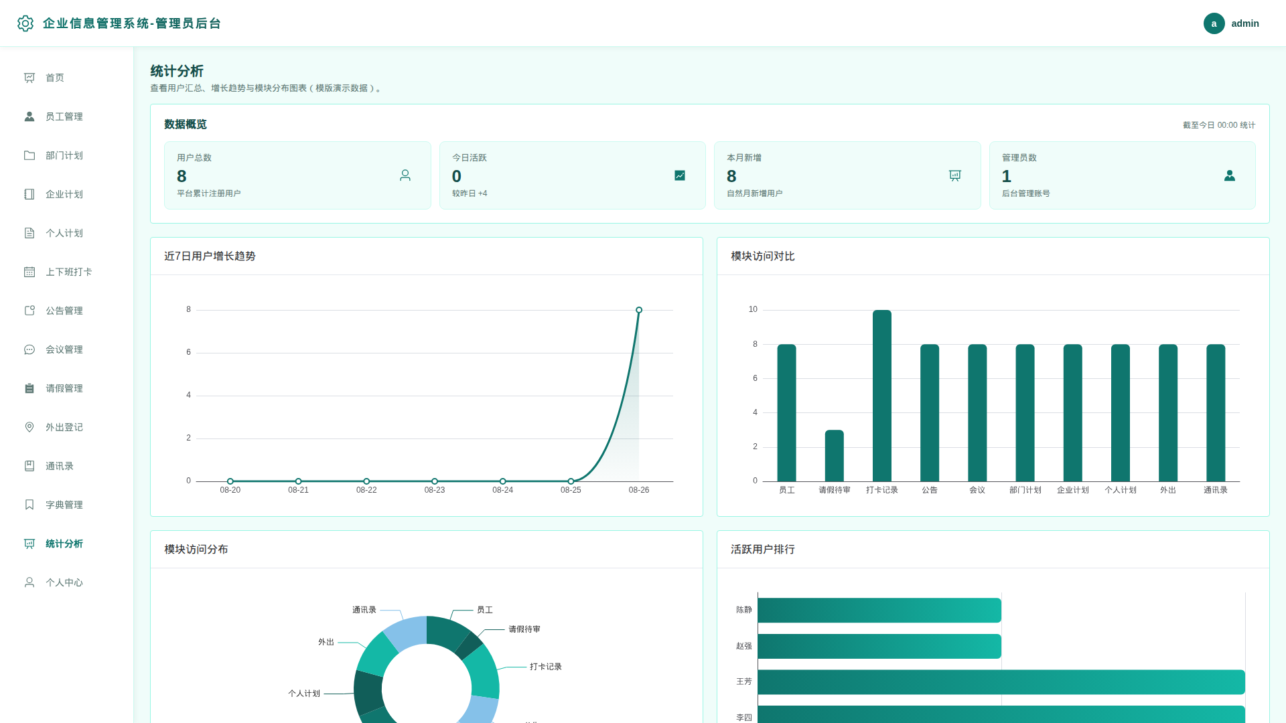Click the 通讯录 light-blue donut slice
Image resolution: width=1286 pixels, height=723 pixels.
[x=407, y=633]
